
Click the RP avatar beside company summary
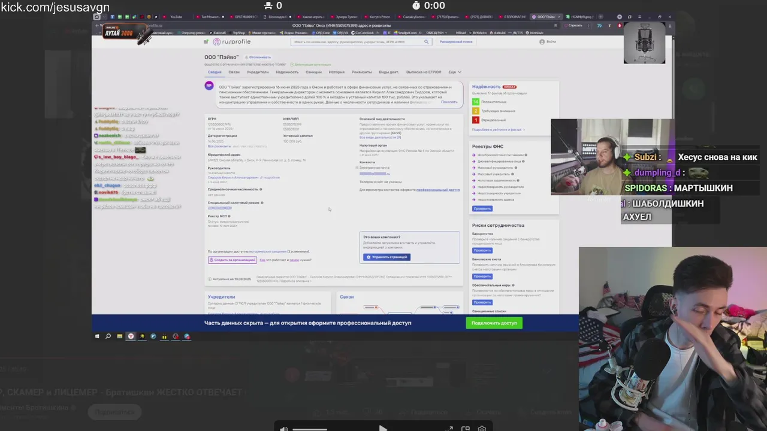(x=209, y=86)
